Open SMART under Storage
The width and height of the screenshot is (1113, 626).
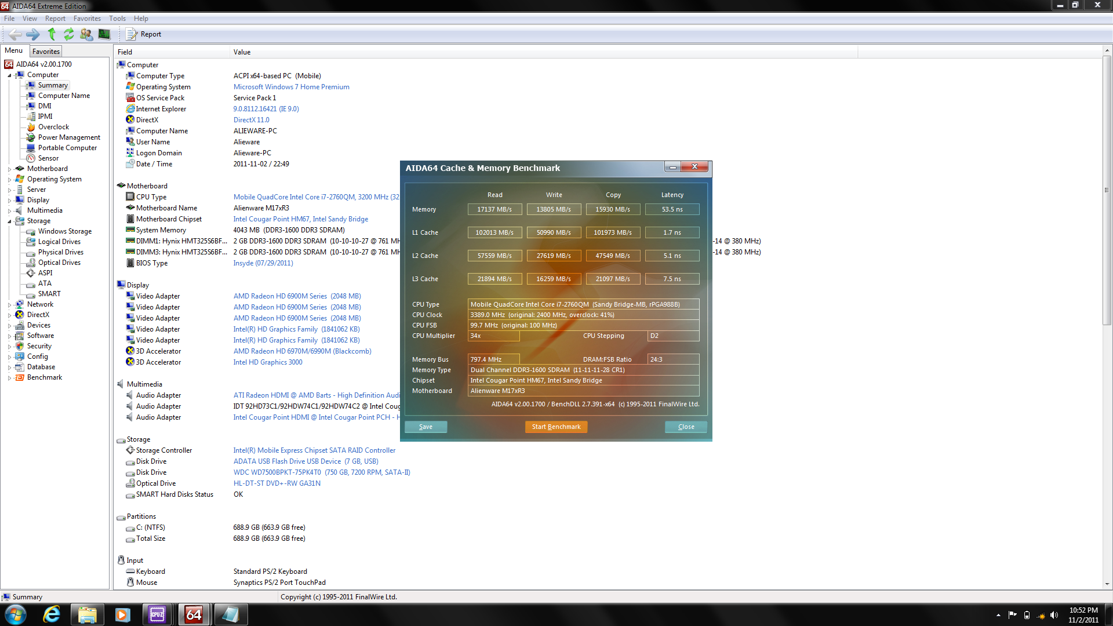point(49,294)
